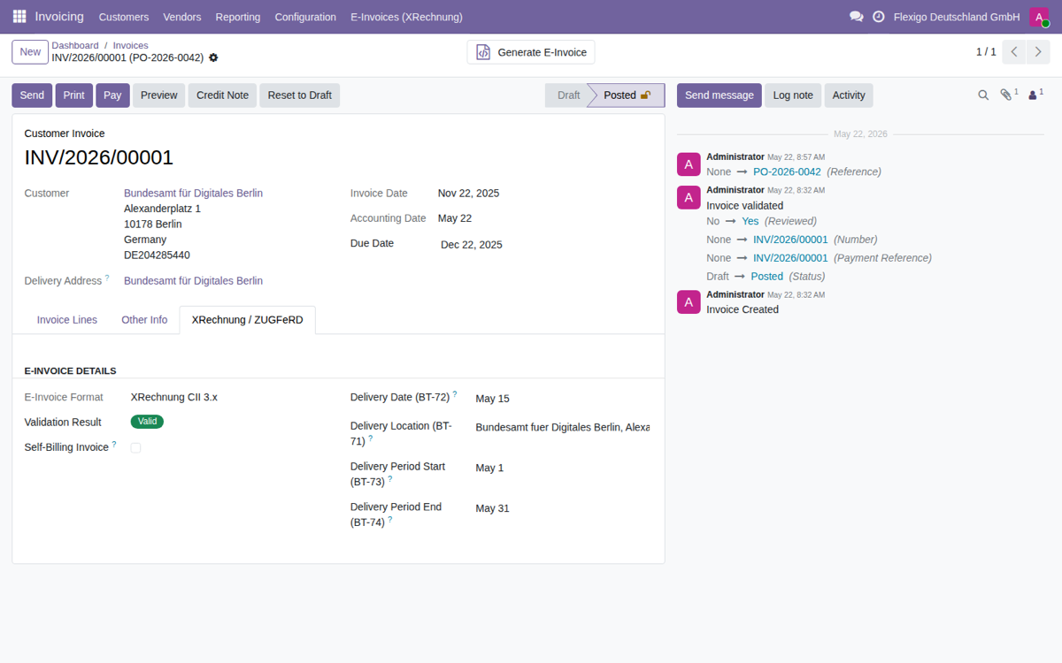Click the Valid validation result badge
1062x663 pixels.
[147, 422]
